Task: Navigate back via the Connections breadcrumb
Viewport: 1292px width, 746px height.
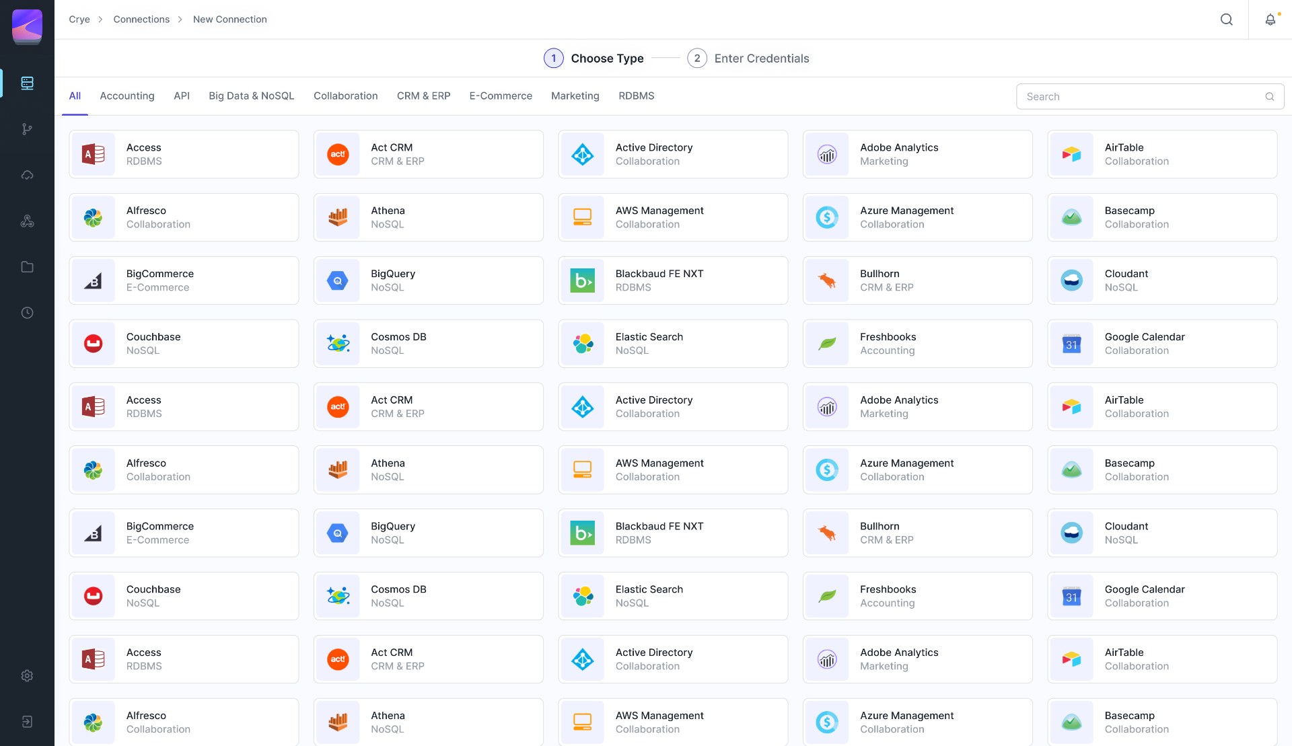Action: pos(141,20)
